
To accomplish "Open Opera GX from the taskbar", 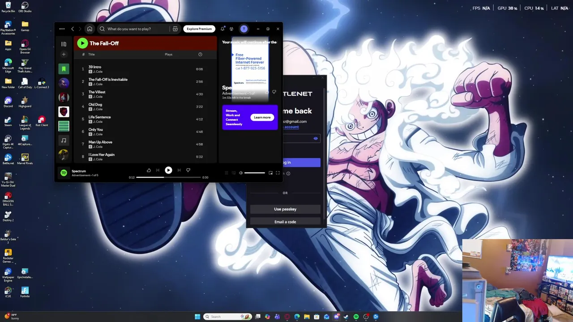I will [287, 317].
